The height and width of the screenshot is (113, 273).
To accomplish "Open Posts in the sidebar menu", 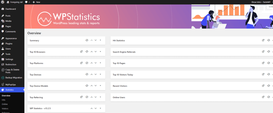I will (x=12, y=16).
